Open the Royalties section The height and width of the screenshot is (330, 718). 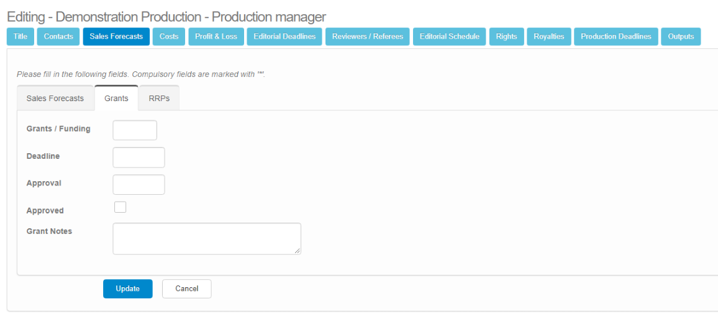549,37
